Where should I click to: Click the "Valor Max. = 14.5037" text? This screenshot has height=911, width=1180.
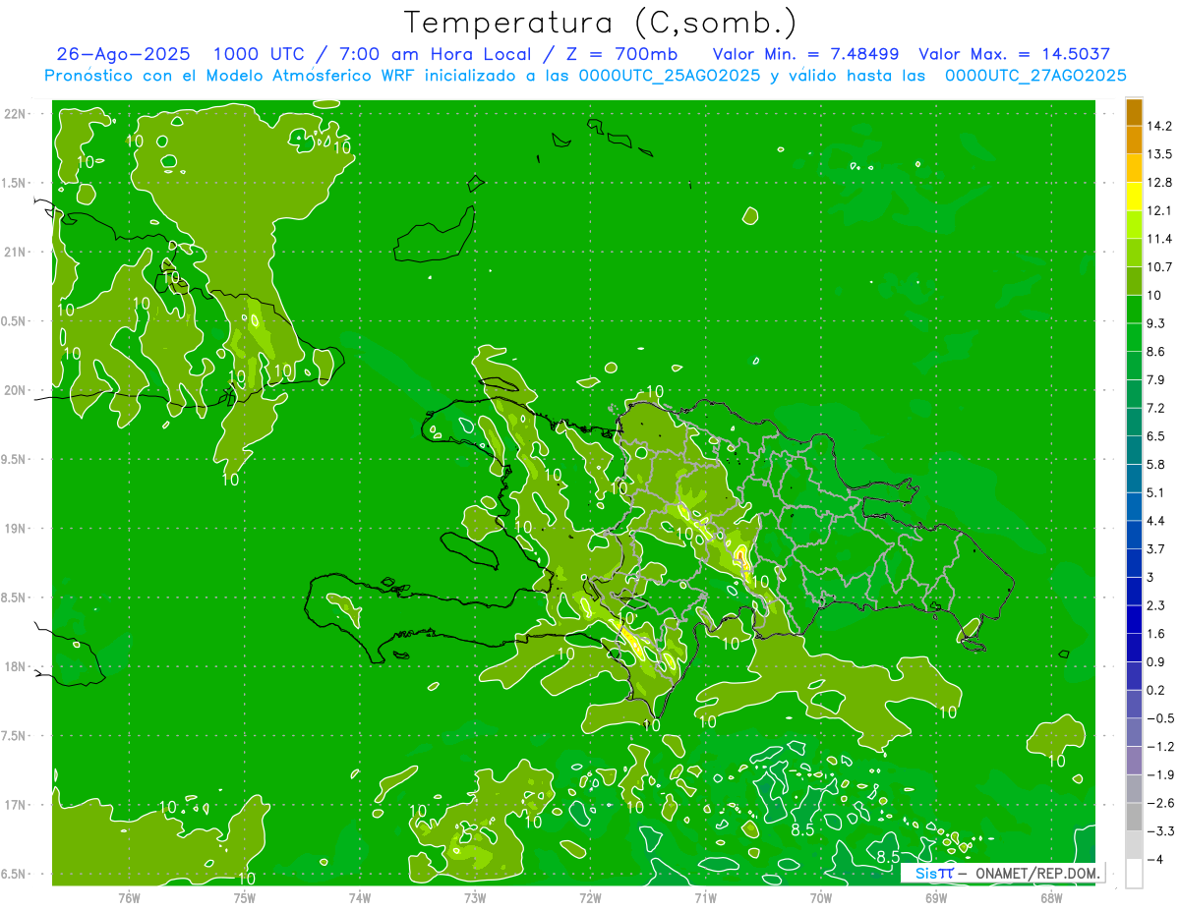pos(1014,54)
